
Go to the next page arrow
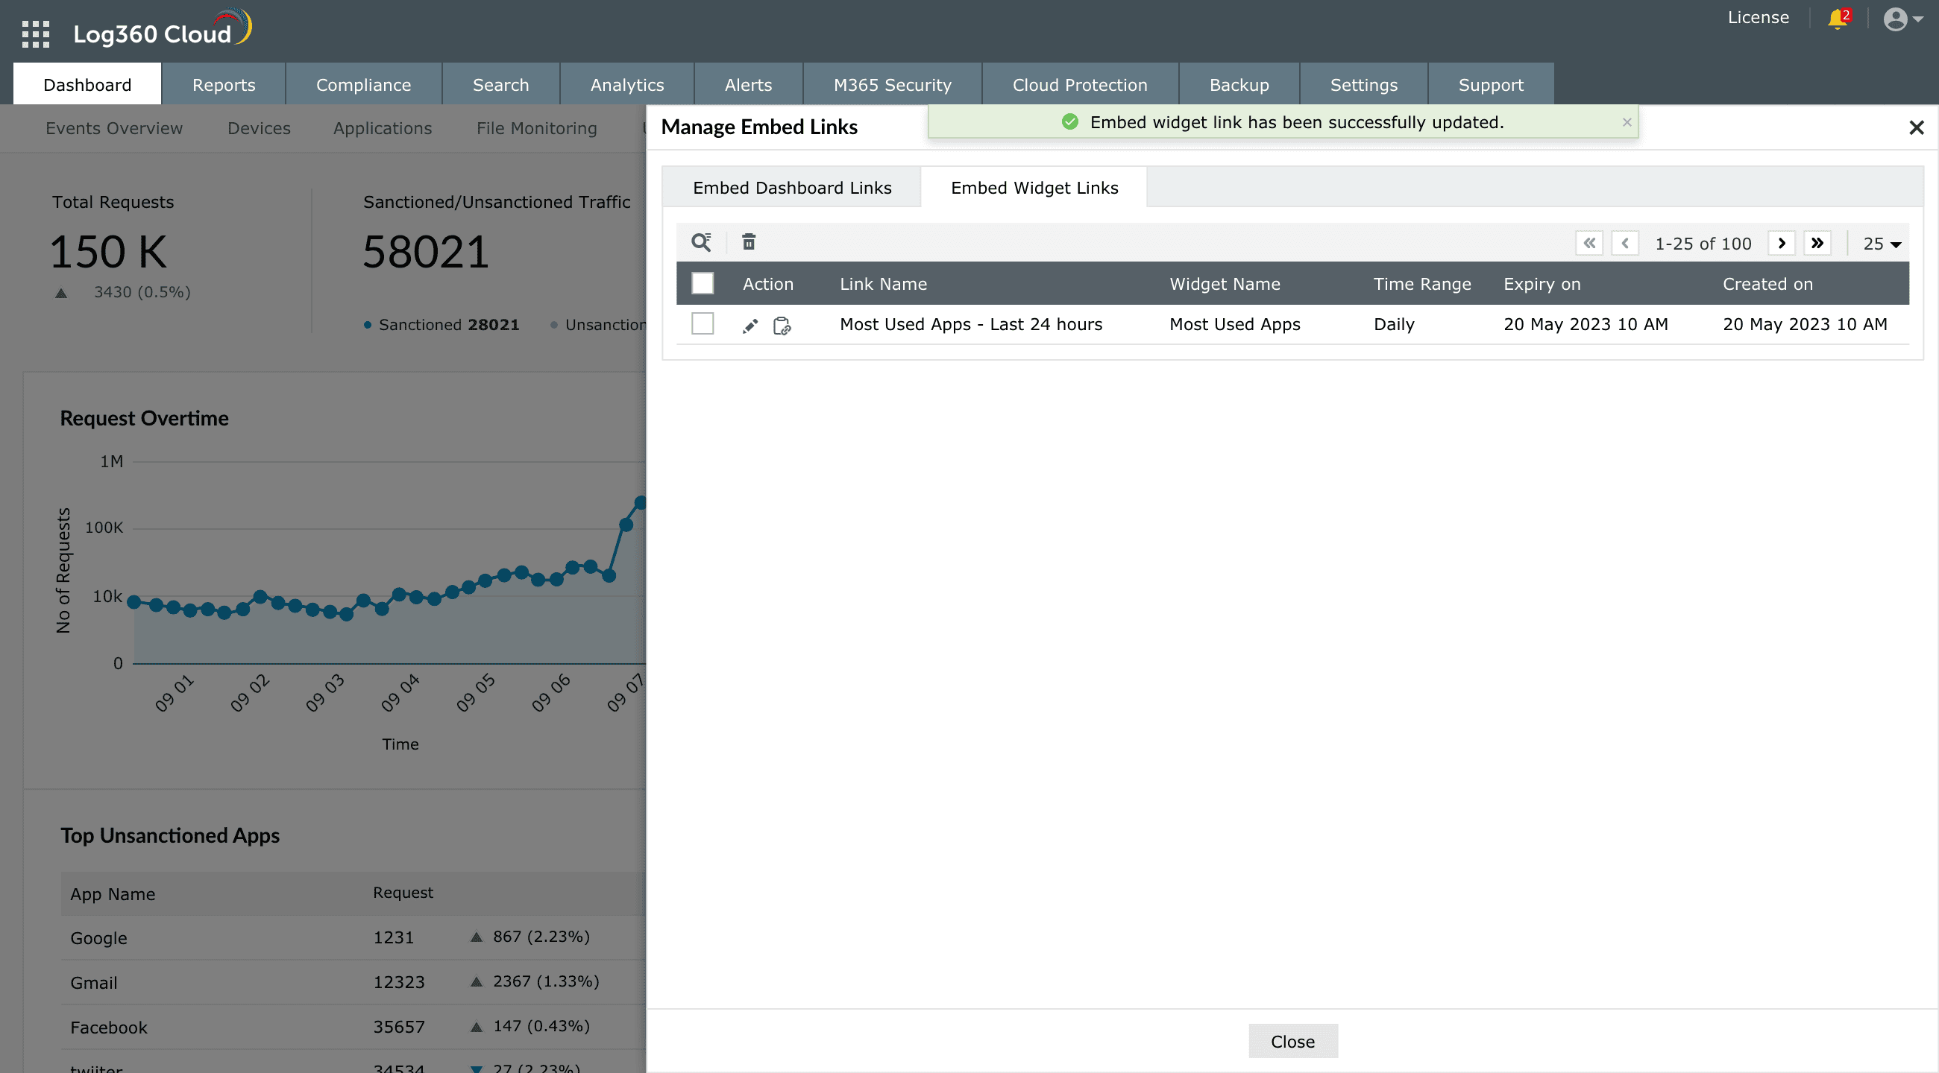coord(1781,243)
